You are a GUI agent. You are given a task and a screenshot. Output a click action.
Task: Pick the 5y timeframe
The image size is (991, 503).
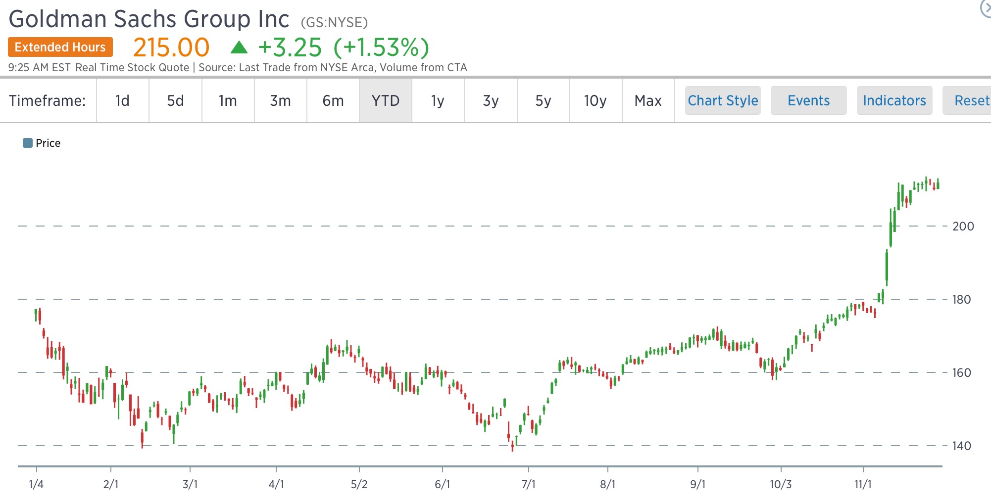point(544,100)
